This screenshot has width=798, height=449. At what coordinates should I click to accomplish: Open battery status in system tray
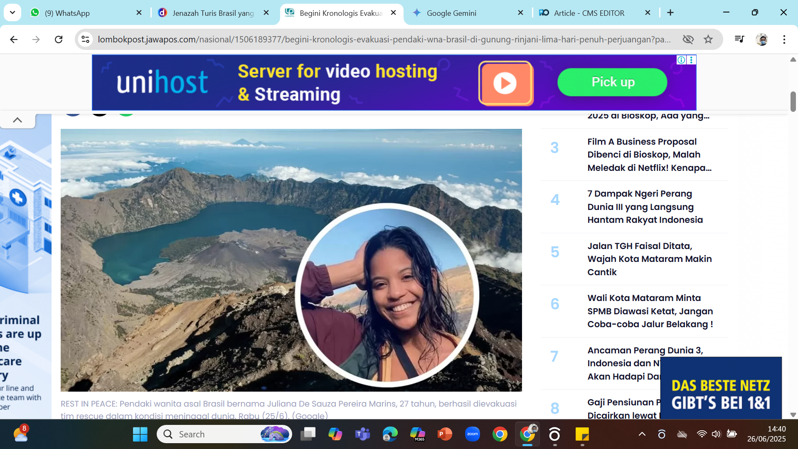(731, 434)
